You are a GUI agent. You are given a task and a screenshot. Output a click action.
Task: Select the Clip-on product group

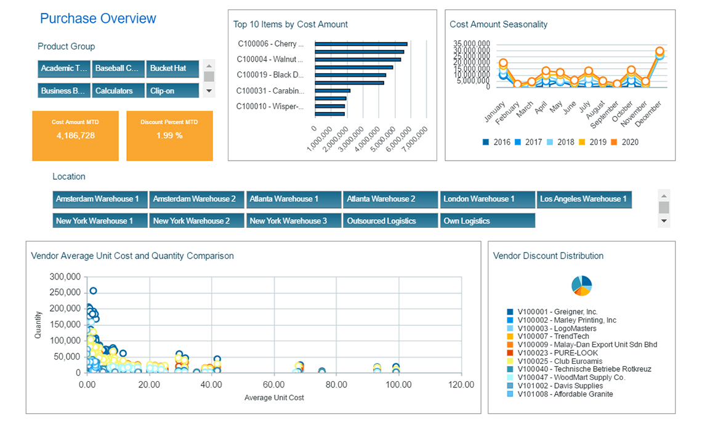pyautogui.click(x=172, y=90)
